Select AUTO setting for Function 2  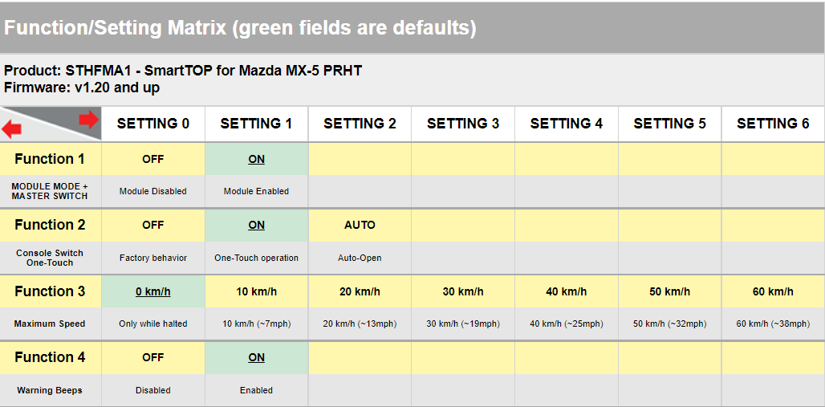pyautogui.click(x=360, y=226)
